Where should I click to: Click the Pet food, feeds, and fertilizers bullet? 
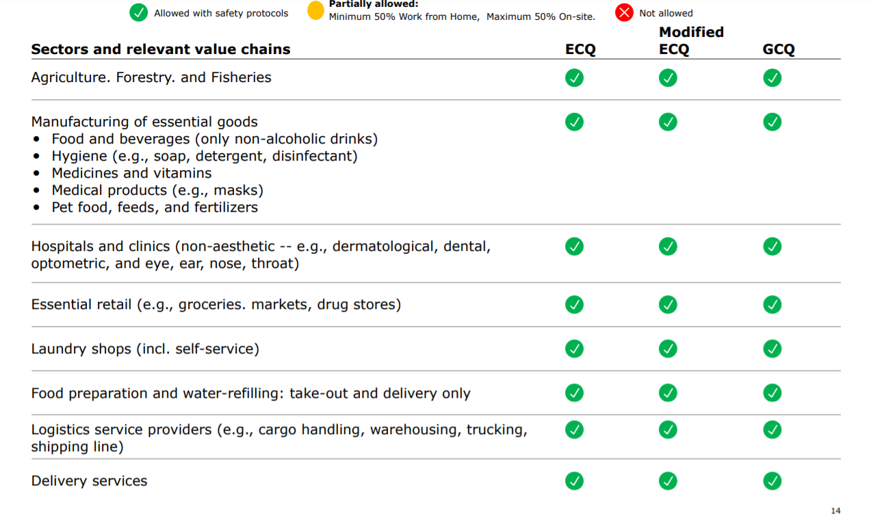pyautogui.click(x=155, y=207)
